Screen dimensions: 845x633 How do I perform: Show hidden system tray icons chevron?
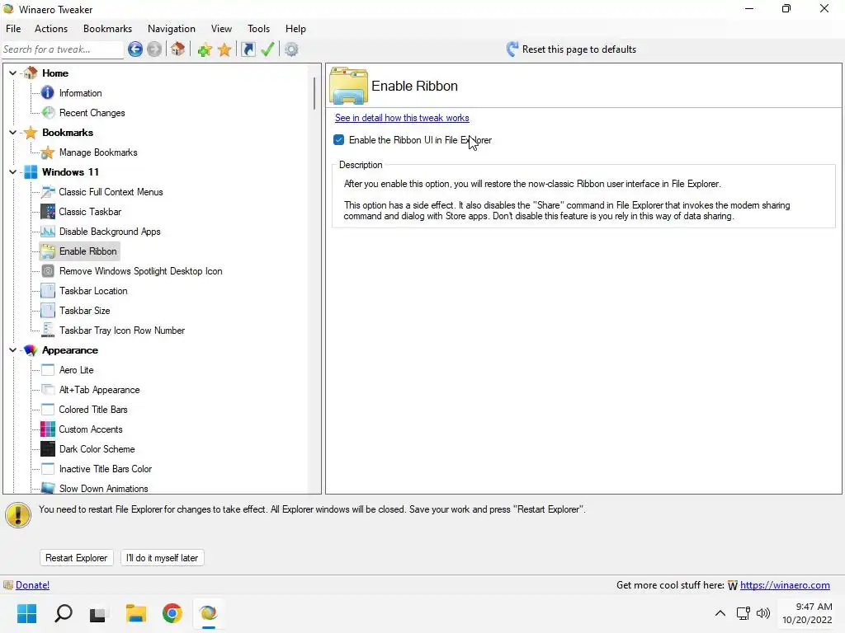coord(720,613)
